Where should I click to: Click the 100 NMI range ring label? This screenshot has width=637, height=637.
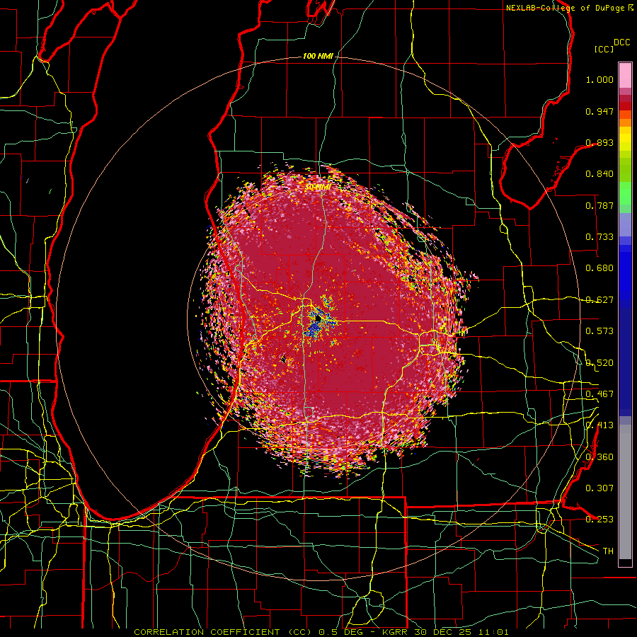(x=318, y=56)
